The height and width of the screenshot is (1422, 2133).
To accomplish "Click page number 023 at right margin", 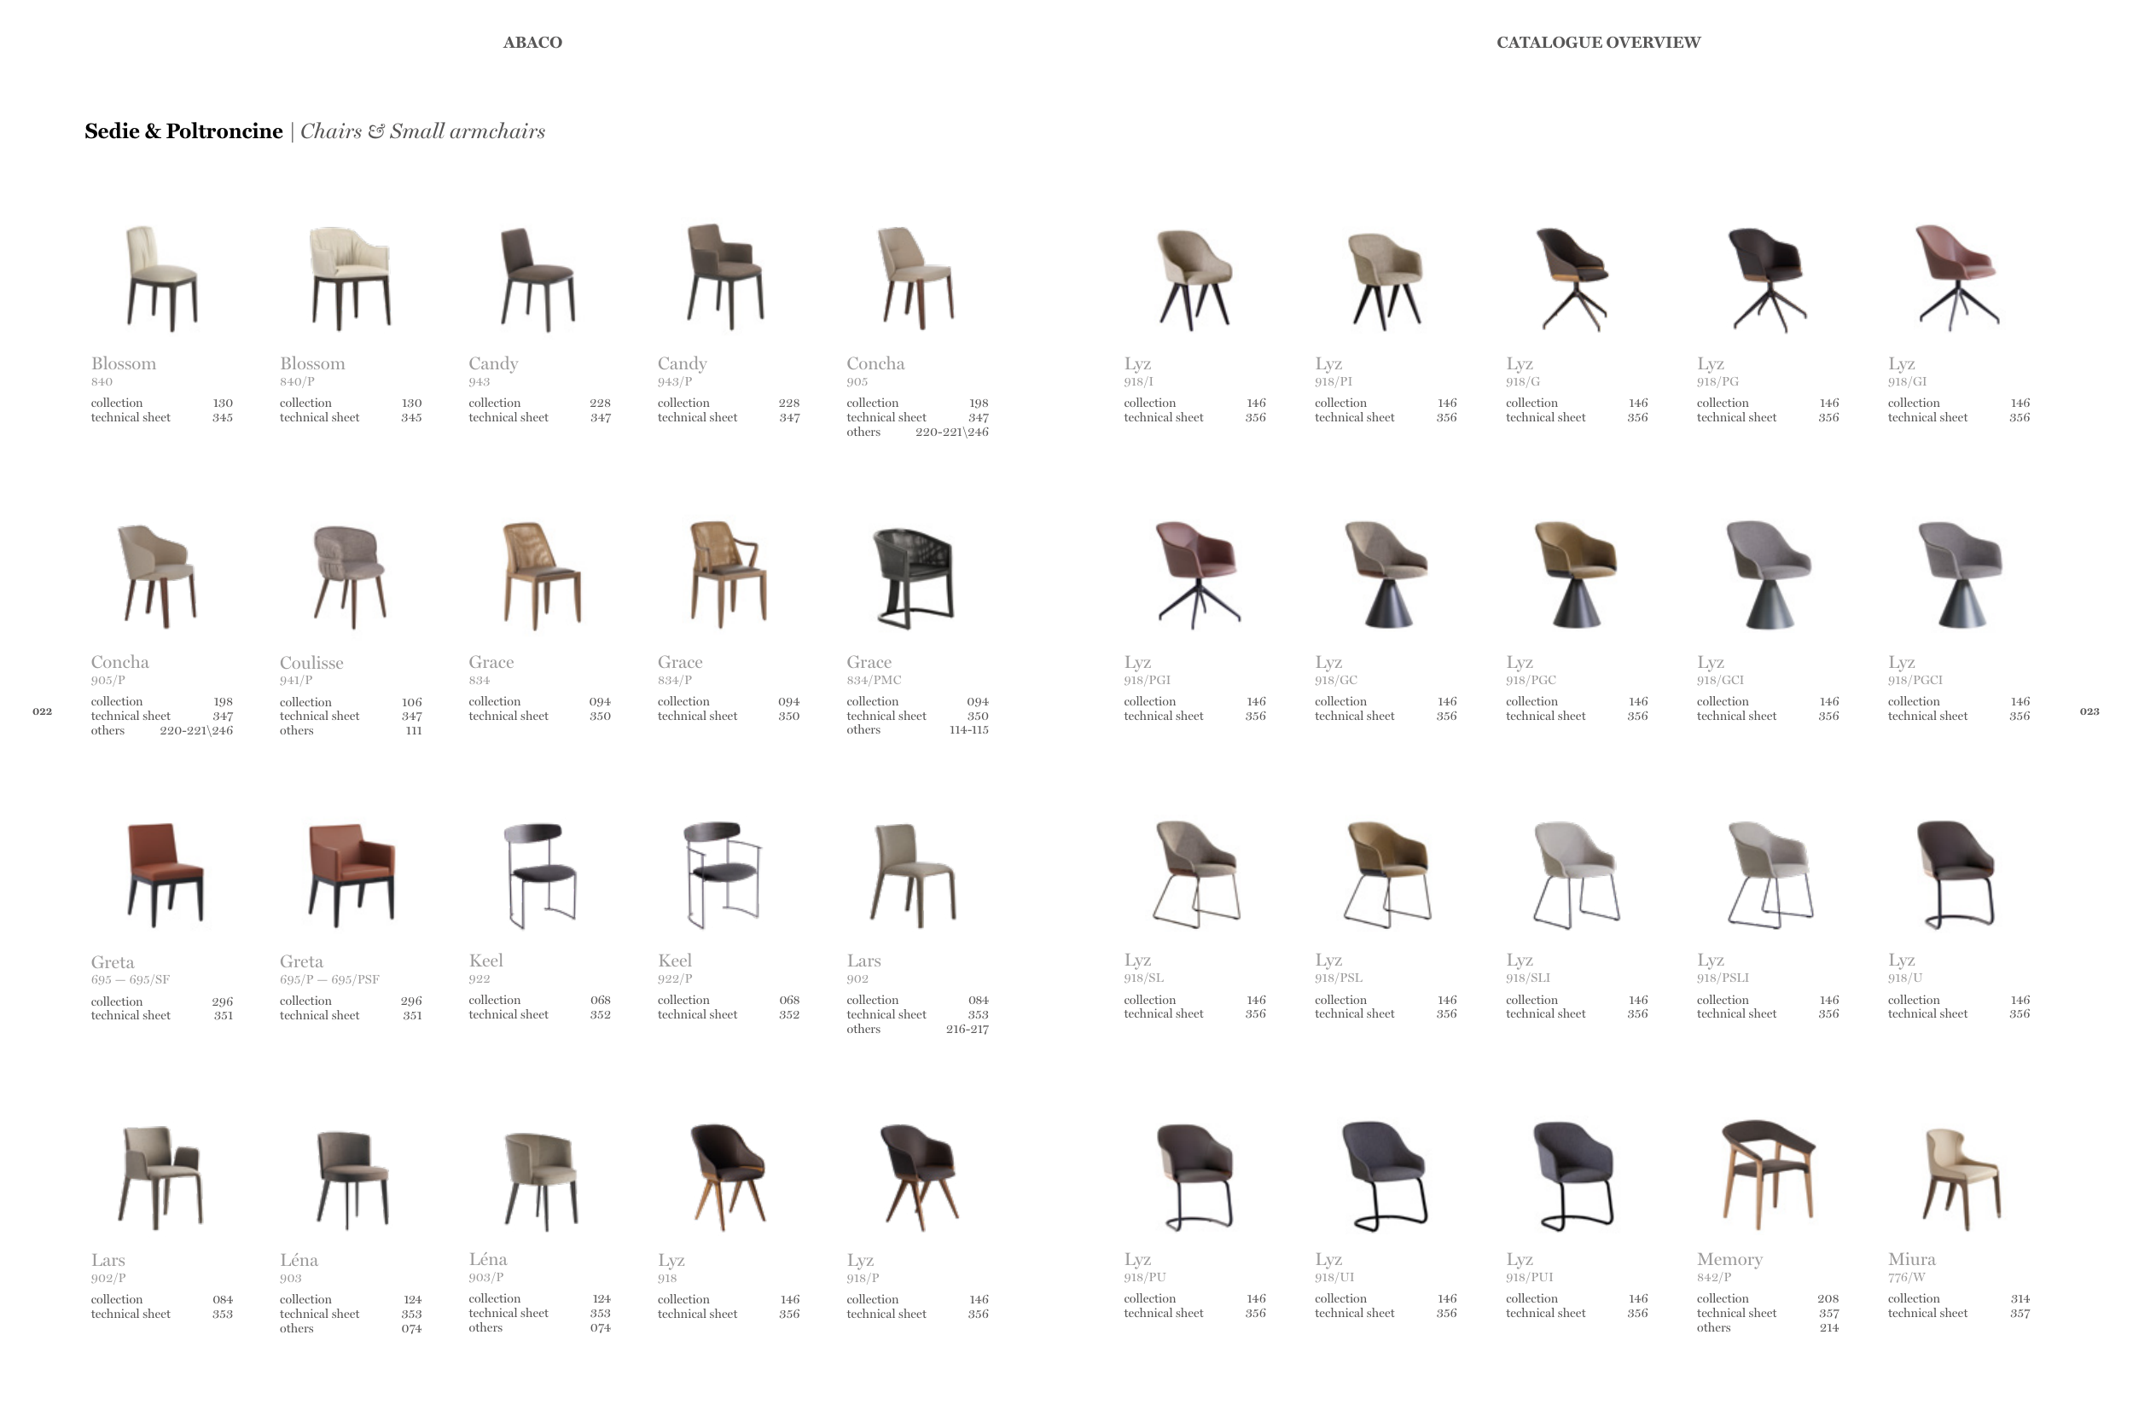I will click(x=2089, y=711).
